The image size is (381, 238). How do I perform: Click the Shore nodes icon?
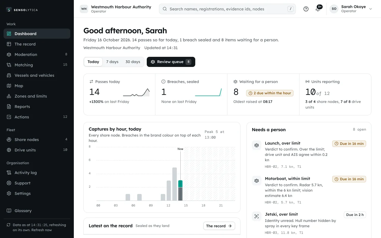[9, 140]
